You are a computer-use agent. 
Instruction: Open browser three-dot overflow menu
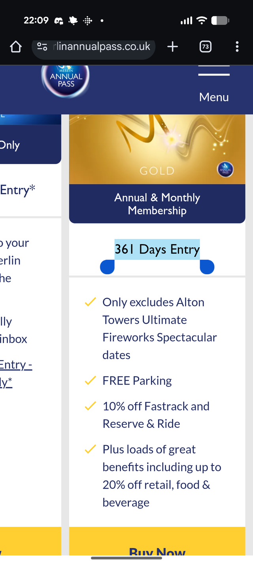click(x=237, y=47)
